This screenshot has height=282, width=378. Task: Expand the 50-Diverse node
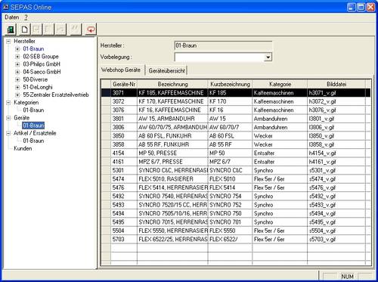[x=17, y=79]
